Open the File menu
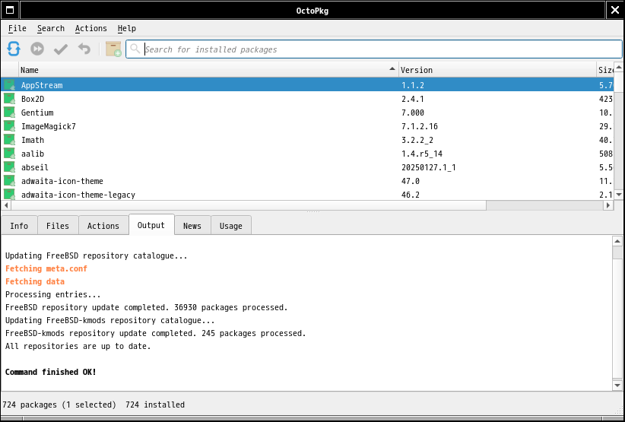This screenshot has height=422, width=625. tap(17, 28)
